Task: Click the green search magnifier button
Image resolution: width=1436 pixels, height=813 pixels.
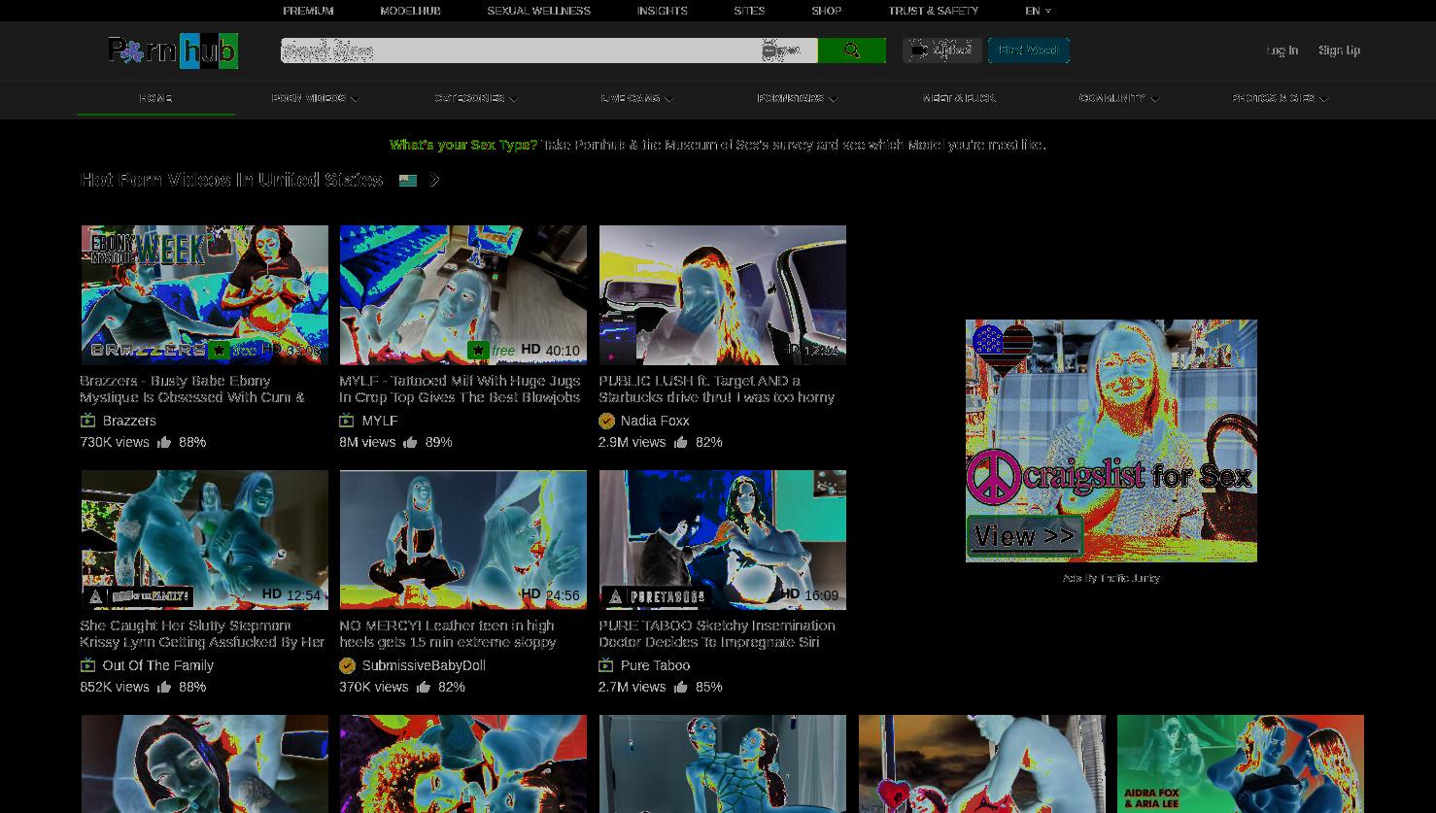Action: pyautogui.click(x=851, y=51)
